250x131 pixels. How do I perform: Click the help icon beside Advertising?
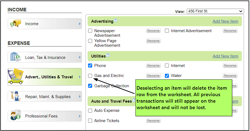pos(116,21)
